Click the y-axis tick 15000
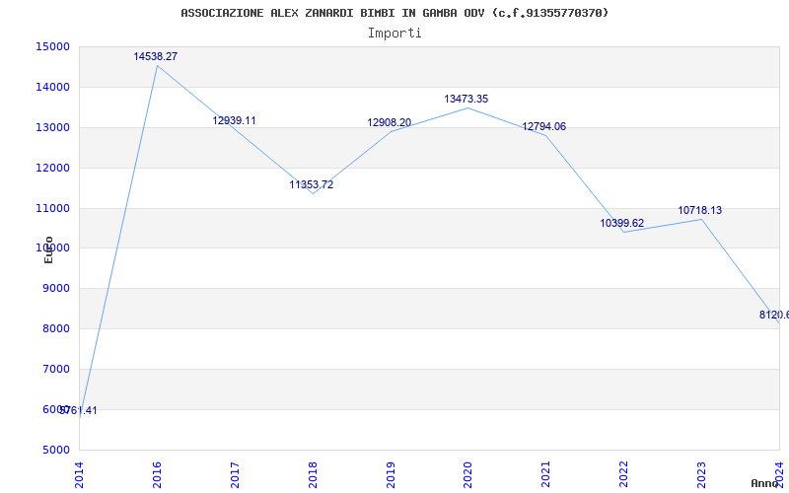The image size is (789, 493). pos(52,46)
